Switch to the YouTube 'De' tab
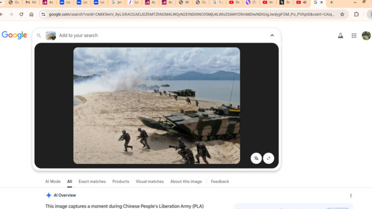The image size is (372, 209). click(234, 2)
